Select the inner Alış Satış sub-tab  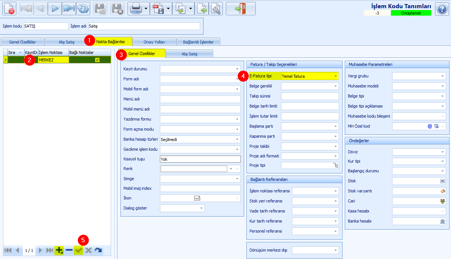[189, 54]
